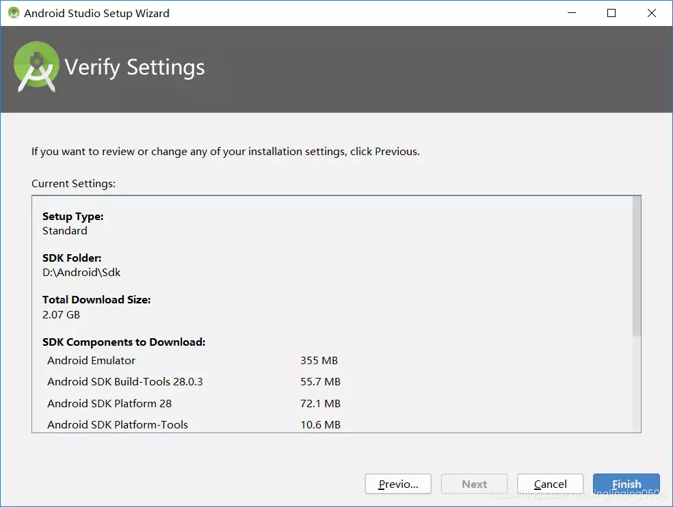
Task: Click the title bar Android Studio icon
Action: point(14,13)
